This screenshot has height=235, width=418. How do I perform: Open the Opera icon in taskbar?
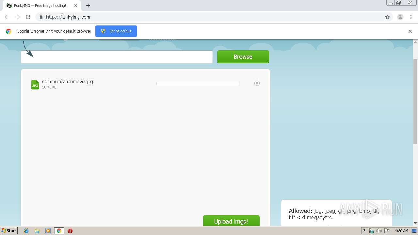70,231
